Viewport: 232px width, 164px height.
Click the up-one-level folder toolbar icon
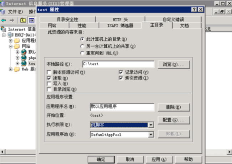pos(23,20)
